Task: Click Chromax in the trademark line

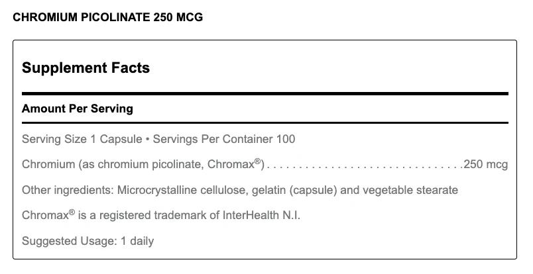Action: point(45,215)
